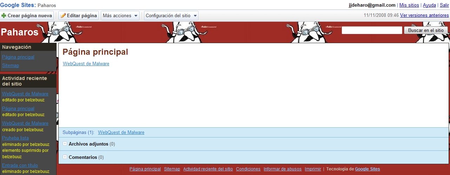Image resolution: width=450 pixels, height=175 pixels.
Task: Click the Google Sites logo text
Action: 18,5
